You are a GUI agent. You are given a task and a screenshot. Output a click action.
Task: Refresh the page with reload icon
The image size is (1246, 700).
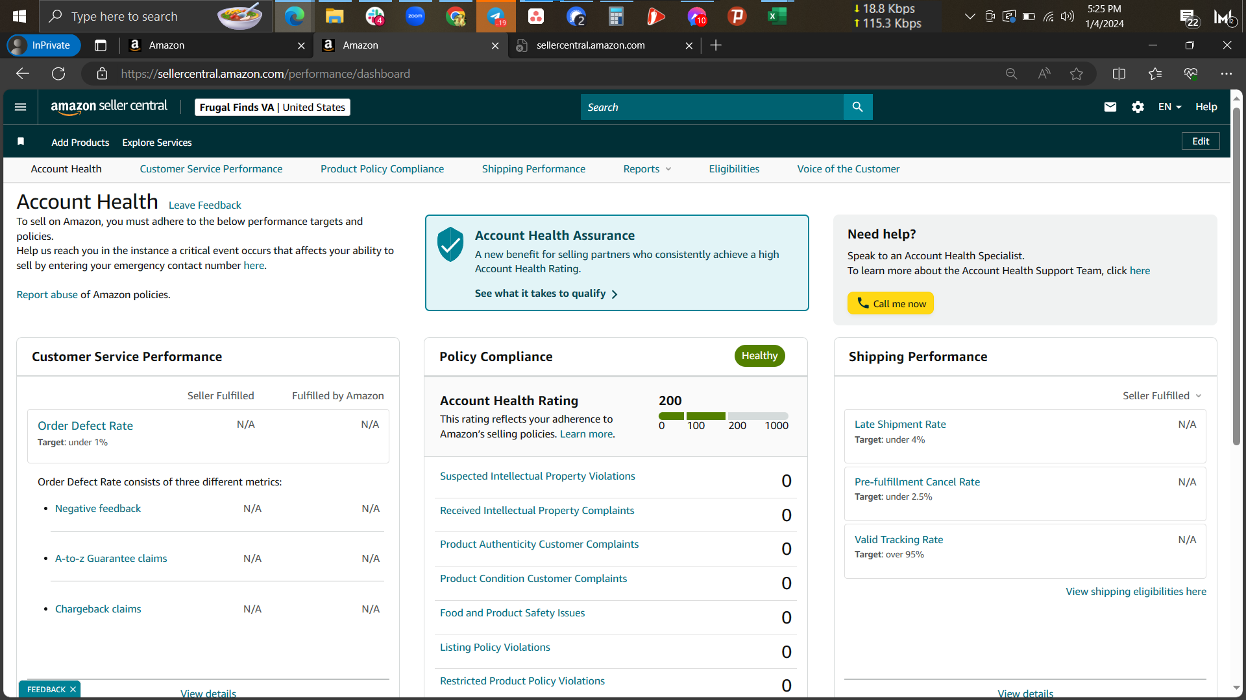58,74
